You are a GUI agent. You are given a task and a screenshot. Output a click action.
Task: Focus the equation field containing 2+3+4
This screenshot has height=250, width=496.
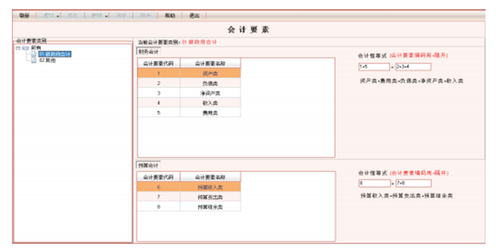413,67
